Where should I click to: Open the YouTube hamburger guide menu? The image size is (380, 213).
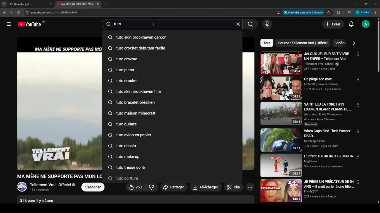pos(9,24)
